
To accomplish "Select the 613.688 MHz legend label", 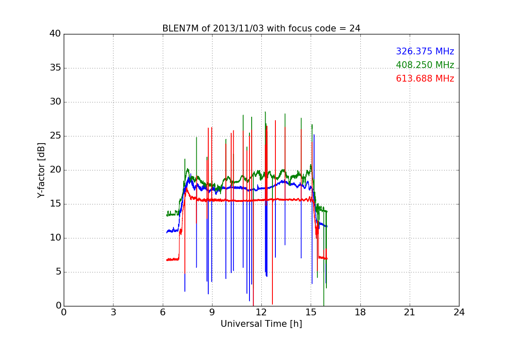I will pos(425,79).
